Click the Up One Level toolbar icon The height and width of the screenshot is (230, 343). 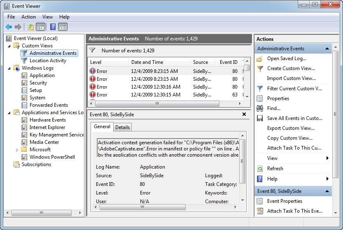click(x=30, y=27)
